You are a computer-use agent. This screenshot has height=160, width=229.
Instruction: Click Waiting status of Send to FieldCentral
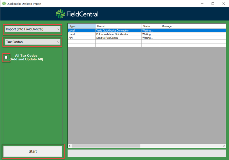tap(151, 38)
